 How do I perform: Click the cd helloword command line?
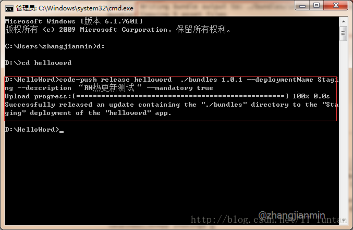38,63
